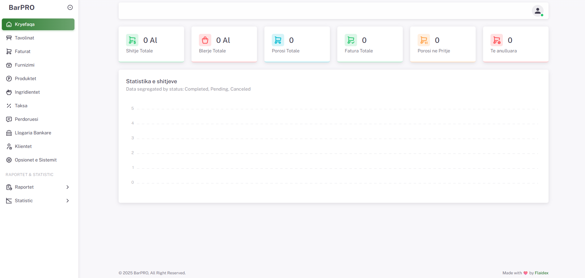The width and height of the screenshot is (585, 278).
Task: Click the Faturat cart icon
Action: click(x=9, y=51)
